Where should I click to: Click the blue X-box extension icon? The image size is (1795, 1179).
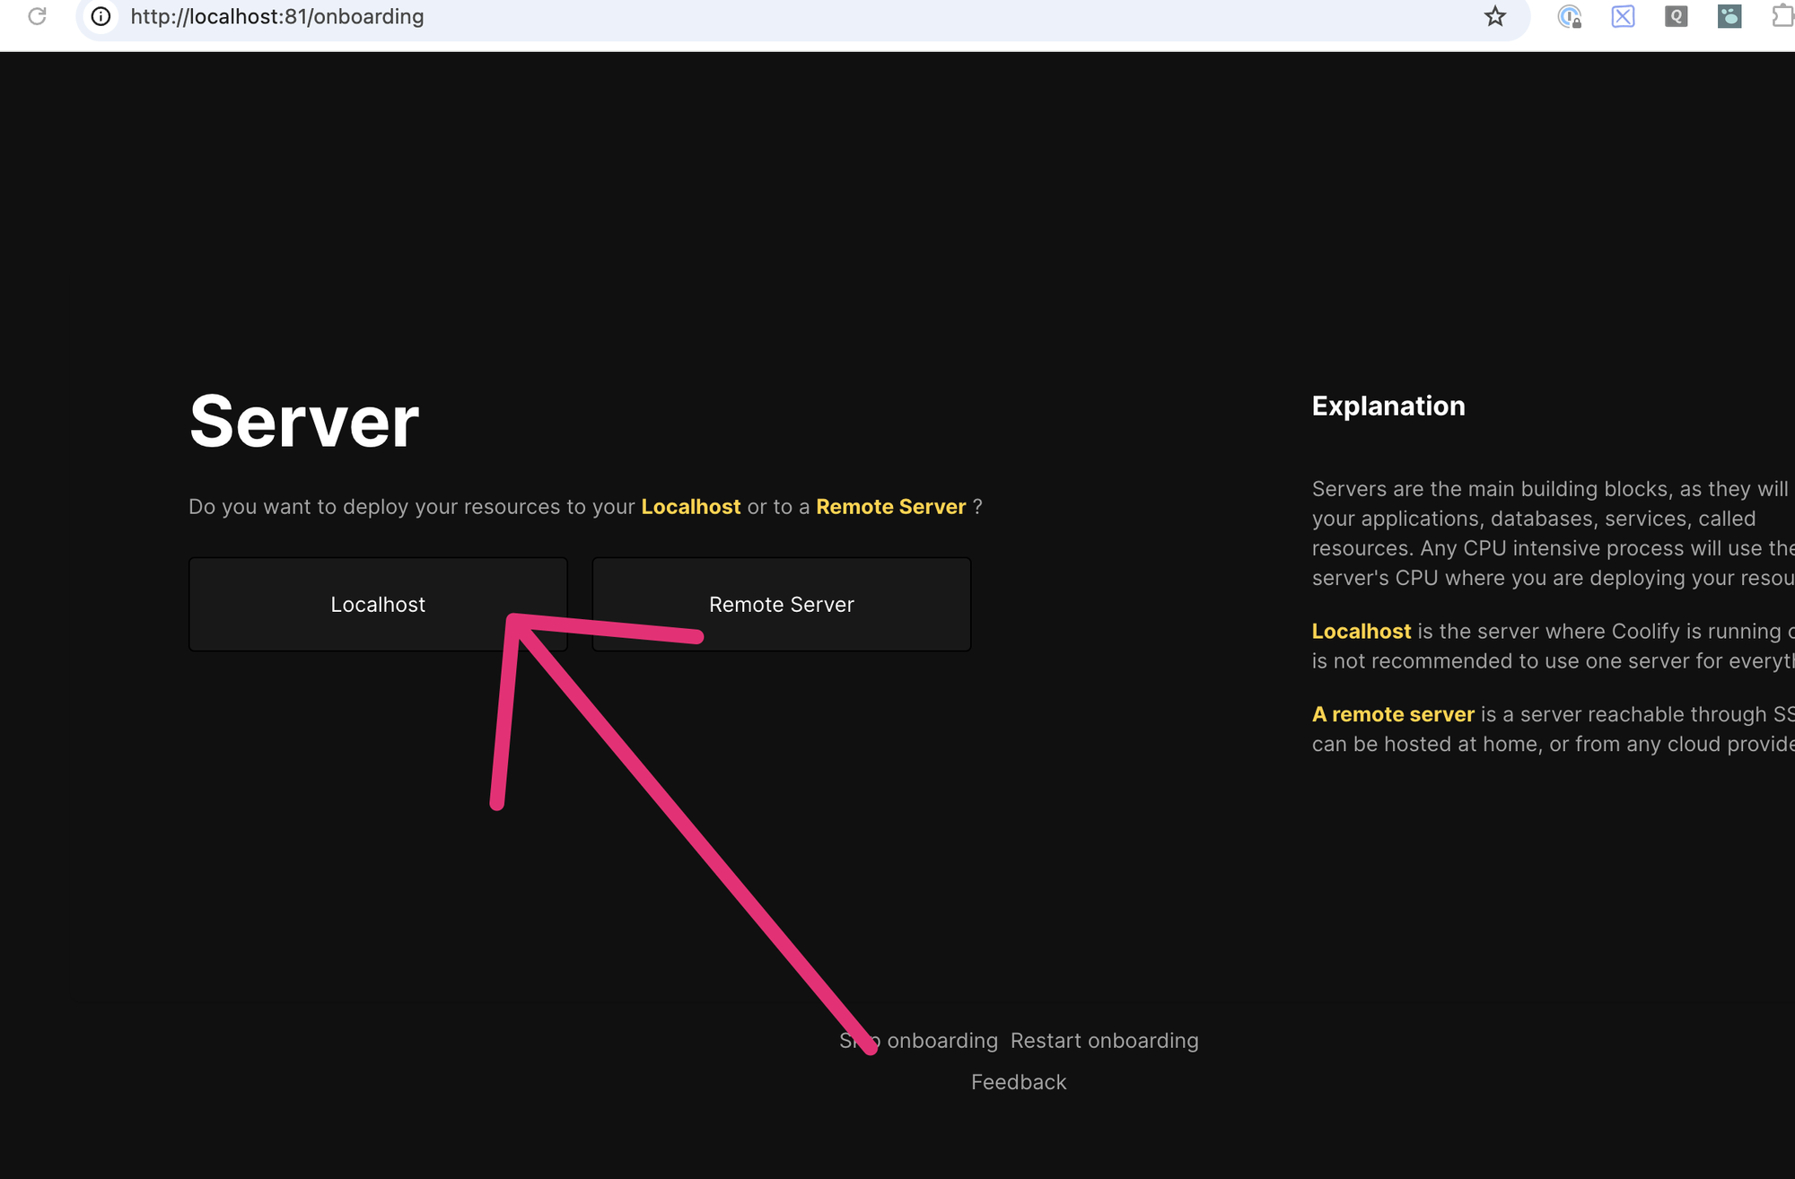pyautogui.click(x=1623, y=16)
